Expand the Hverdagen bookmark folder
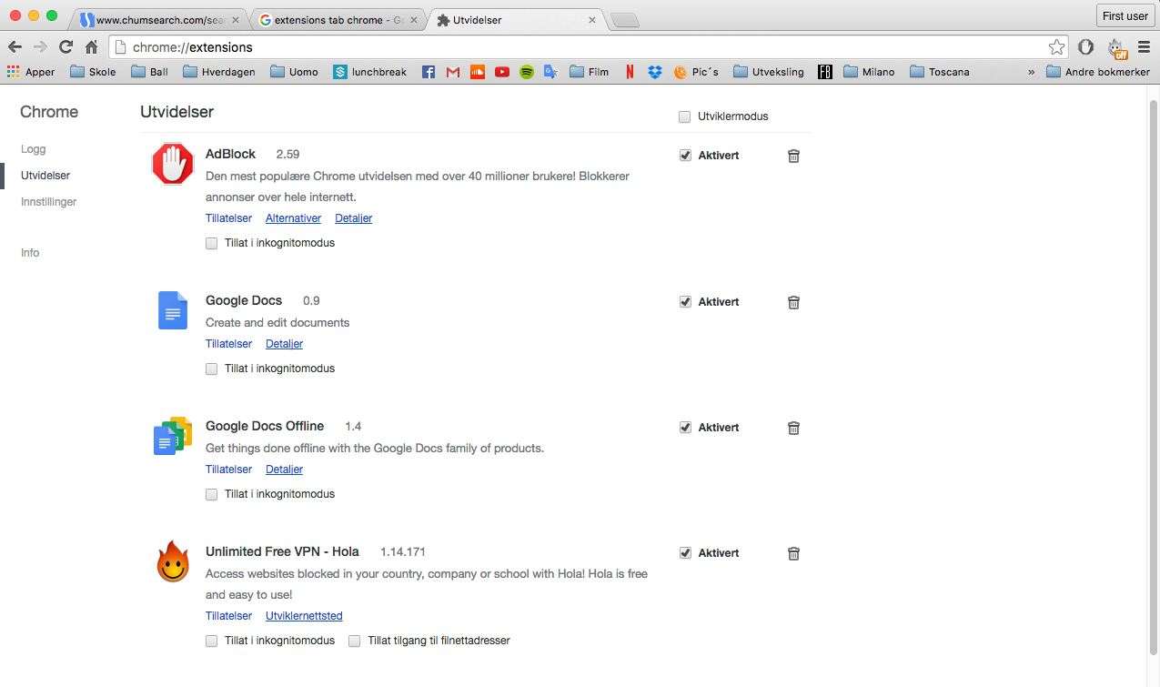The width and height of the screenshot is (1160, 687). pos(219,72)
